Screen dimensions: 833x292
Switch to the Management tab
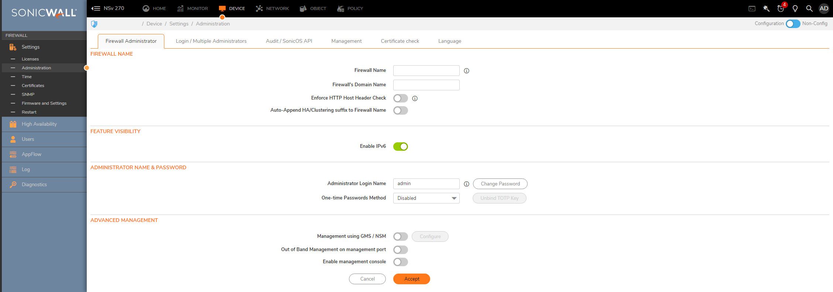pos(346,41)
